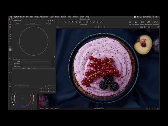
Task: Open the viewer zoom percentage dropdown
Action: [x=141, y=27]
